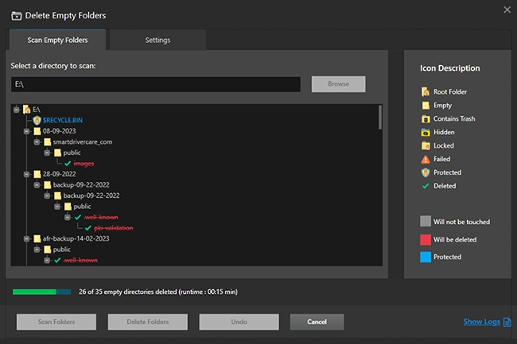Click the shield icon beside $RECYCLE.BIN
Viewport: 517px width, 344px height.
(37, 120)
